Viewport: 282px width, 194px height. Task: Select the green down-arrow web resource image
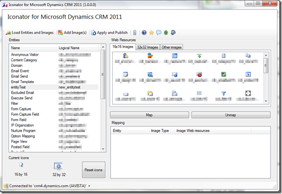tap(199, 56)
